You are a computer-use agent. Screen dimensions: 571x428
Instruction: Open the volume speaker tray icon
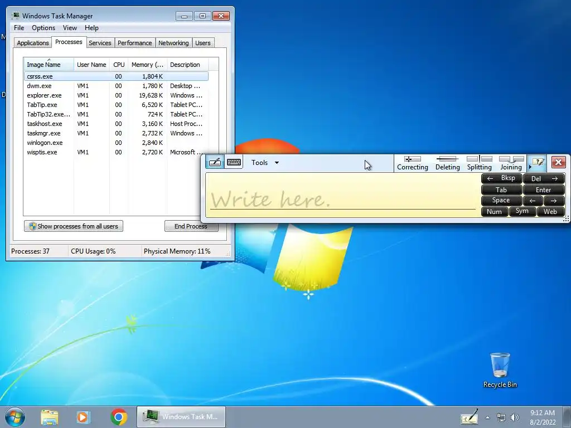pos(514,417)
